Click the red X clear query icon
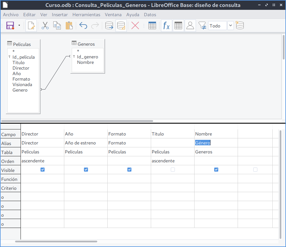The height and width of the screenshot is (247, 286). pyautogui.click(x=135, y=26)
